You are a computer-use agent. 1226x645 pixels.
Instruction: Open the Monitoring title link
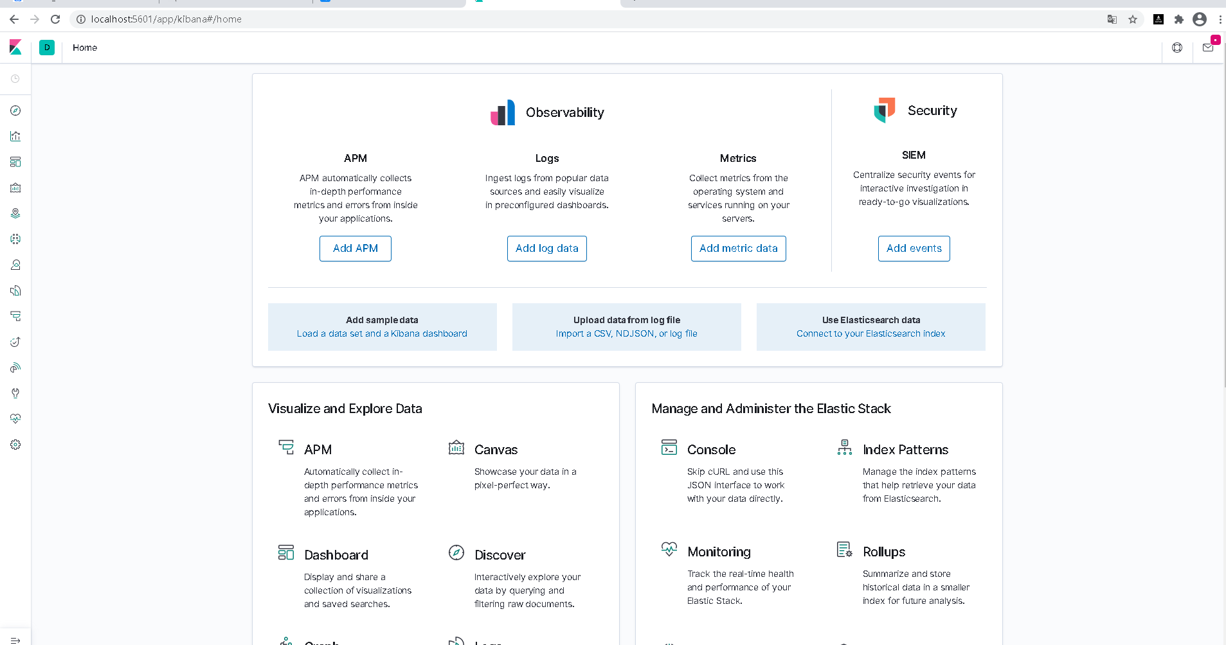(x=719, y=552)
